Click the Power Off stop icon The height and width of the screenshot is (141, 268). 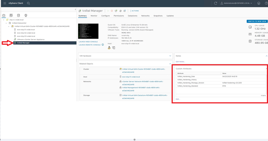pos(112,11)
